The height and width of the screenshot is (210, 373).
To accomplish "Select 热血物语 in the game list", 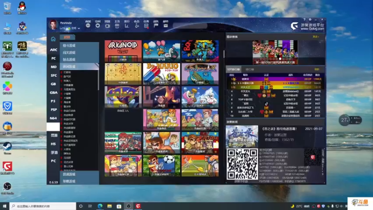I will [x=68, y=115].
